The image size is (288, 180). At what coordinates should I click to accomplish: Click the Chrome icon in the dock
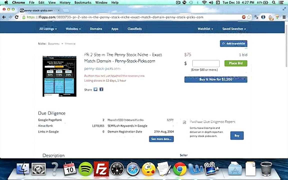pyautogui.click(x=180, y=168)
